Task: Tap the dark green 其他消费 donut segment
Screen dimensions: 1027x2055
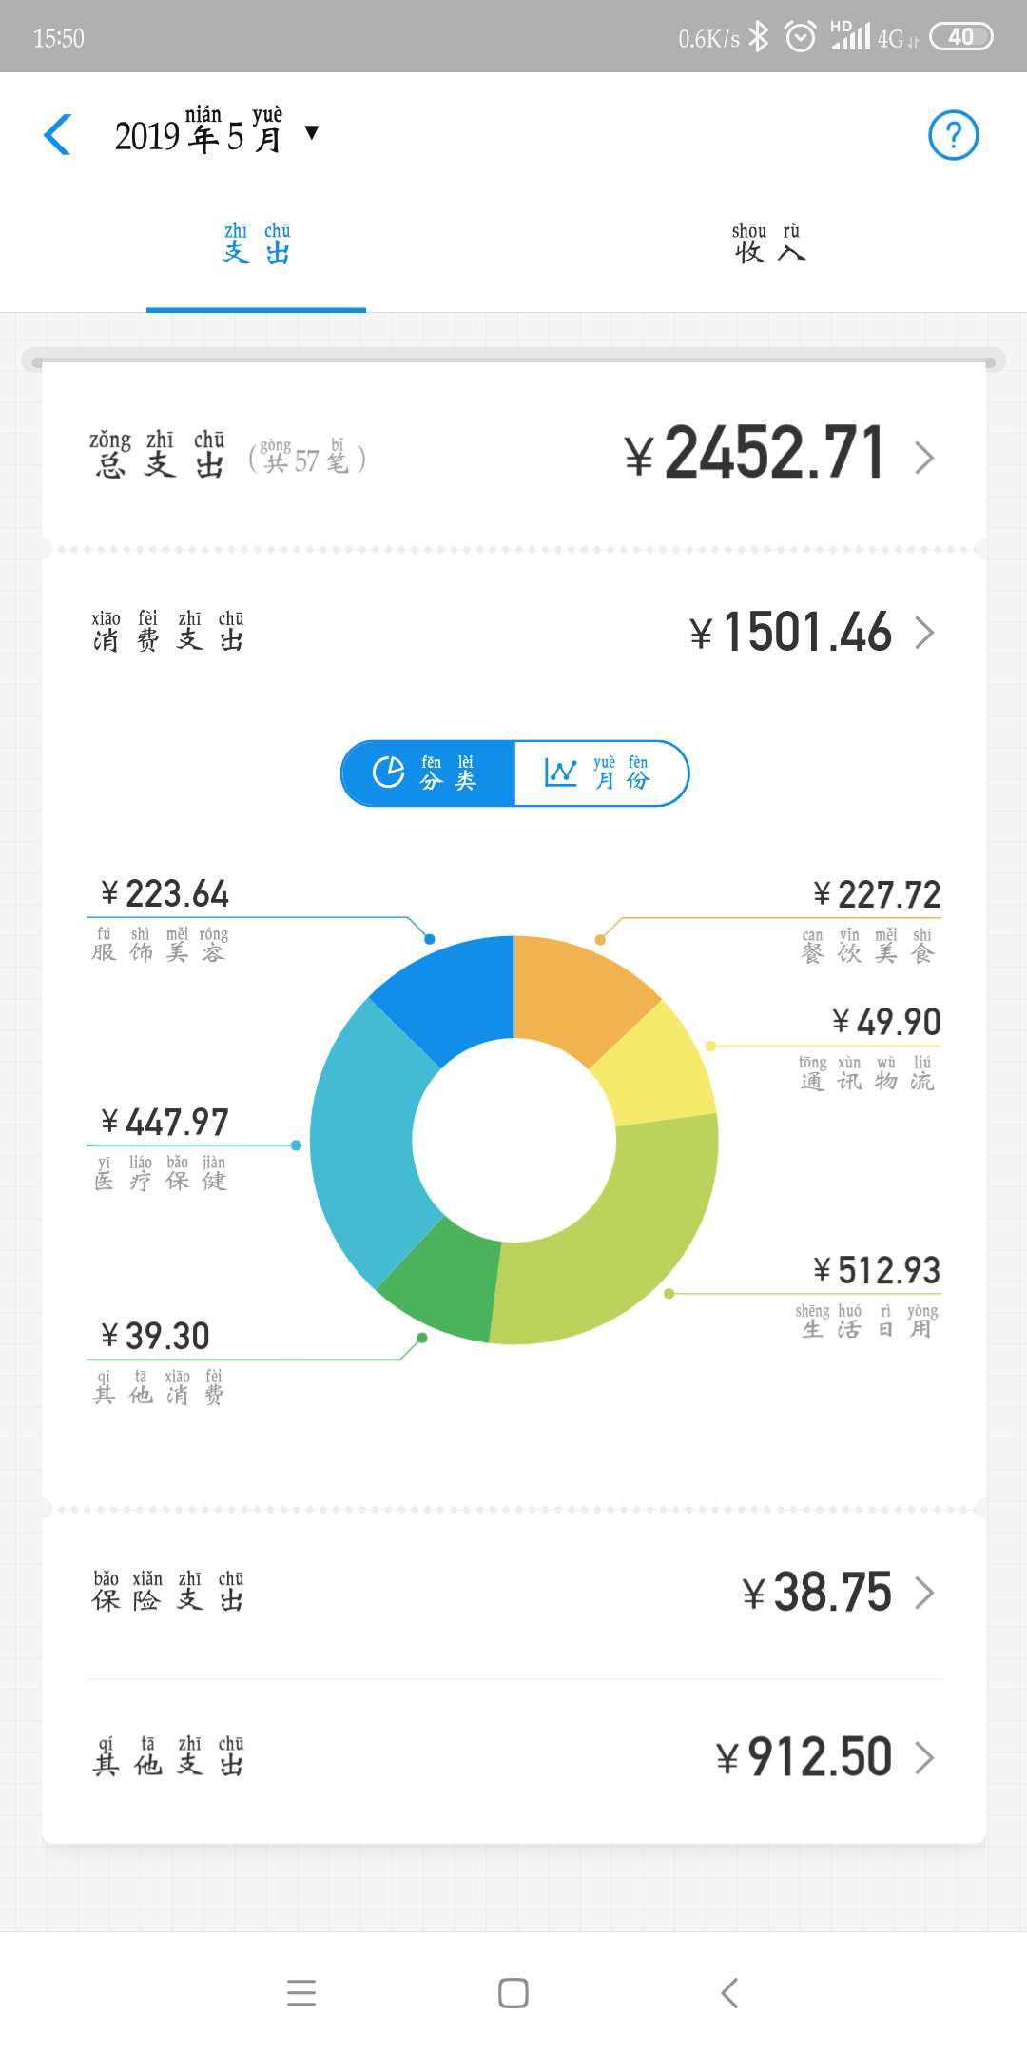Action: [442, 1278]
